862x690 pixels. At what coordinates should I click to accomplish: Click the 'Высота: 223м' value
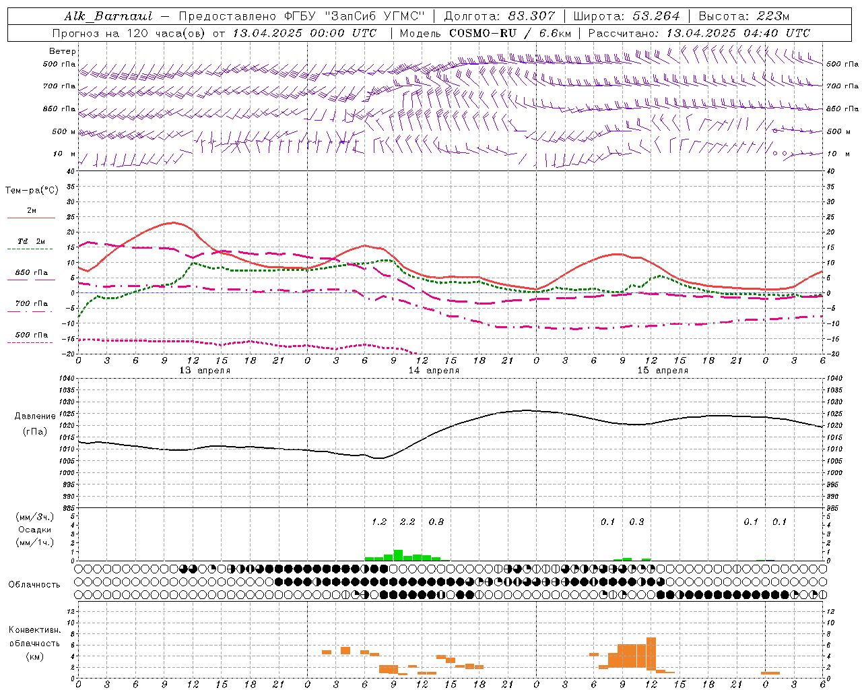point(743,16)
